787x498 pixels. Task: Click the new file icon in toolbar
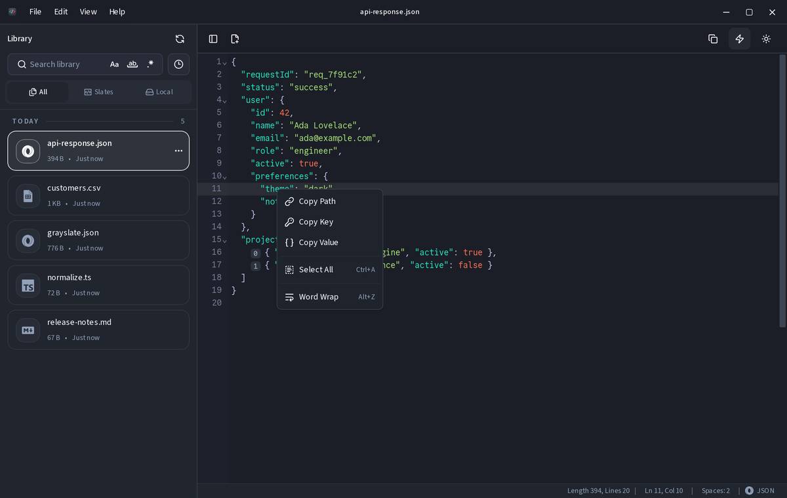click(235, 39)
